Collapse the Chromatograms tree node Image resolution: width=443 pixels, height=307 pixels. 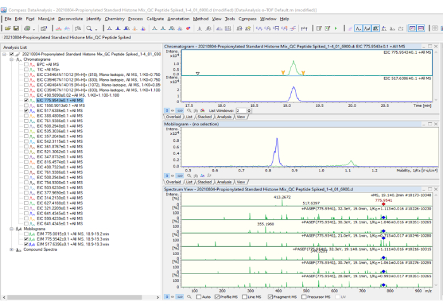pos(11,60)
